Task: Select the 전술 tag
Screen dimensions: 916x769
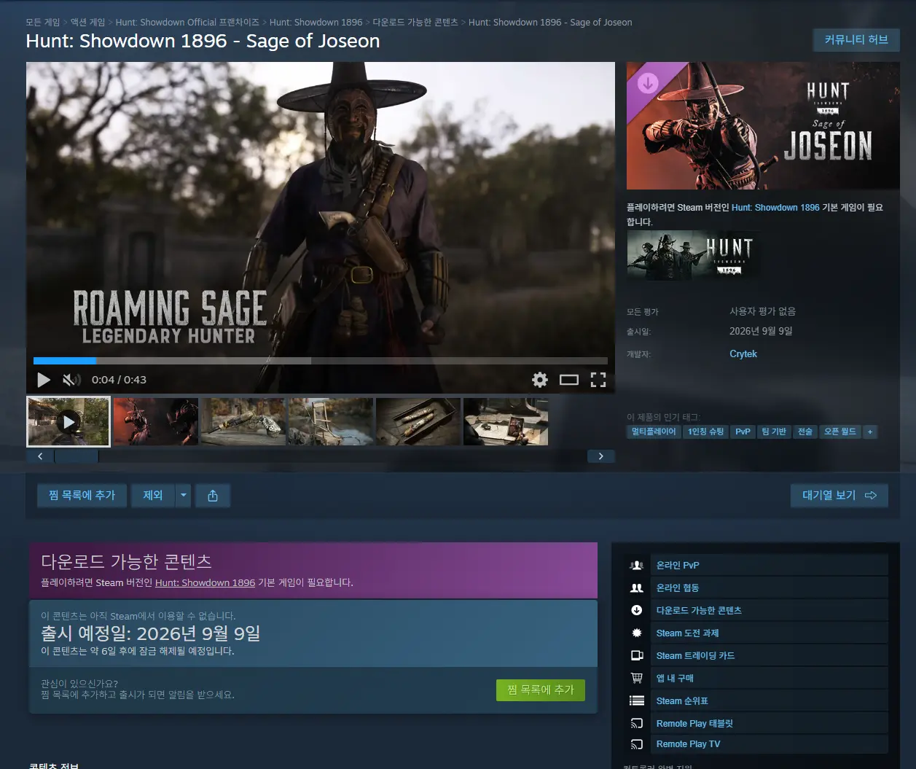Action: (x=805, y=432)
